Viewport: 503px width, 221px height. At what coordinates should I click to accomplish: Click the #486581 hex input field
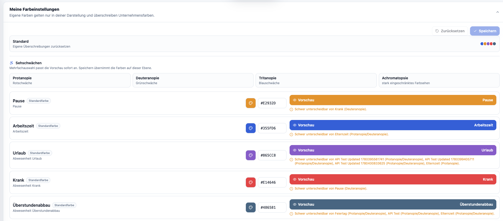pos(272,207)
